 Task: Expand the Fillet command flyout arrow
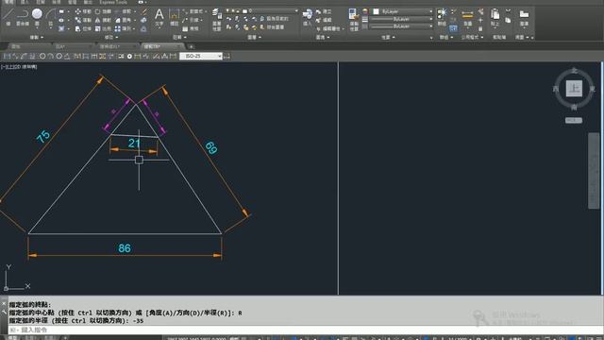[x=135, y=20]
